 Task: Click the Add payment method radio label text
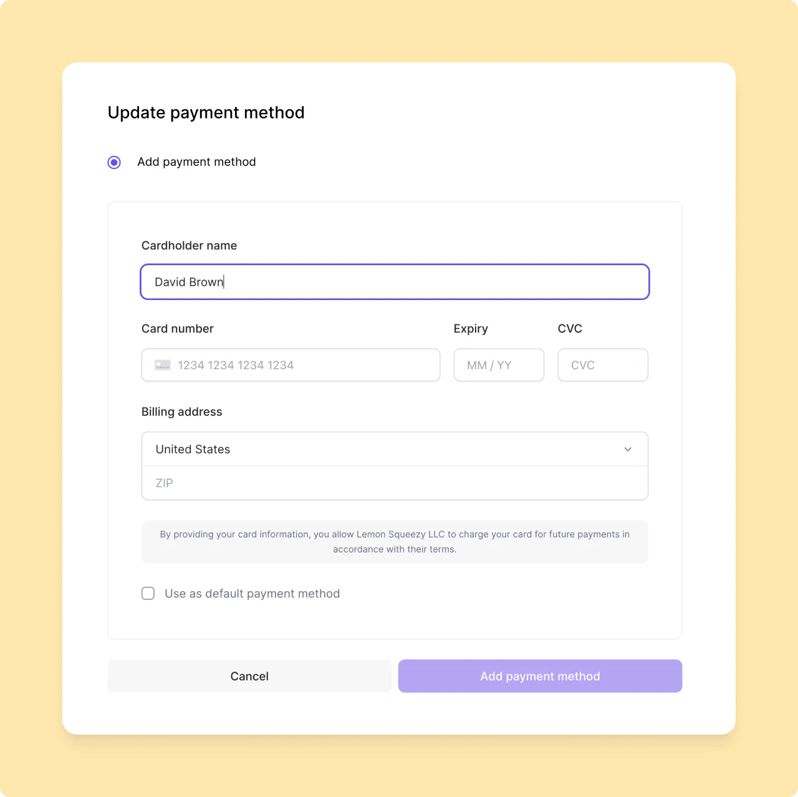click(x=196, y=162)
